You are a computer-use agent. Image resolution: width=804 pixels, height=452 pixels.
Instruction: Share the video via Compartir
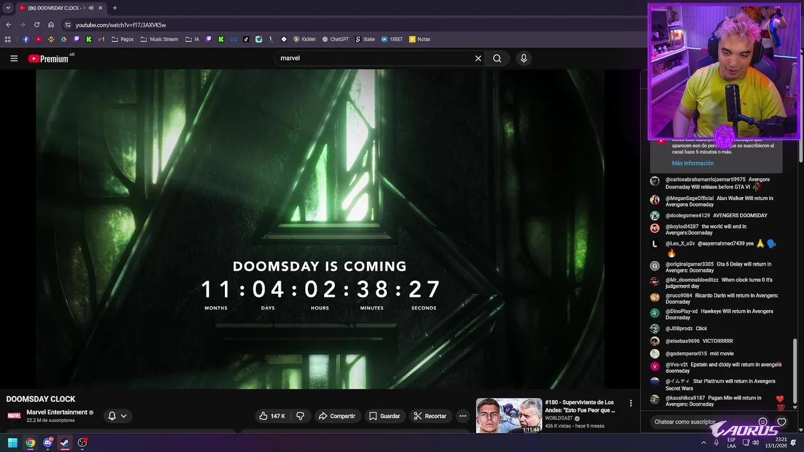coord(337,416)
